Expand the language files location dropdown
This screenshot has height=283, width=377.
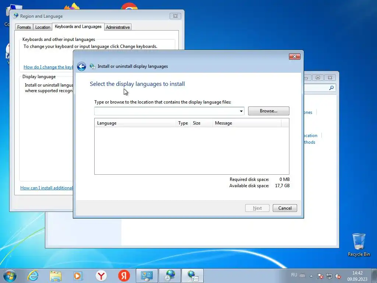pos(241,111)
